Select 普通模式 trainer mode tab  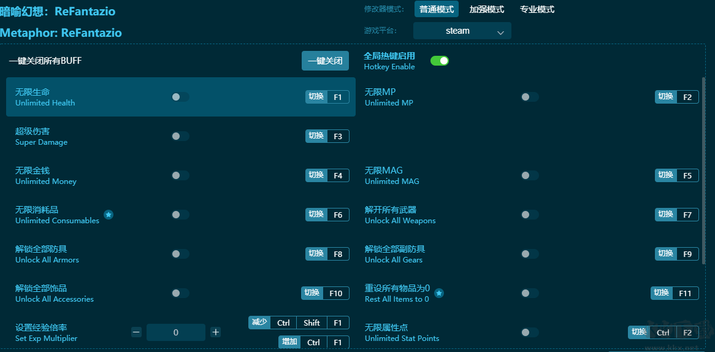(437, 9)
